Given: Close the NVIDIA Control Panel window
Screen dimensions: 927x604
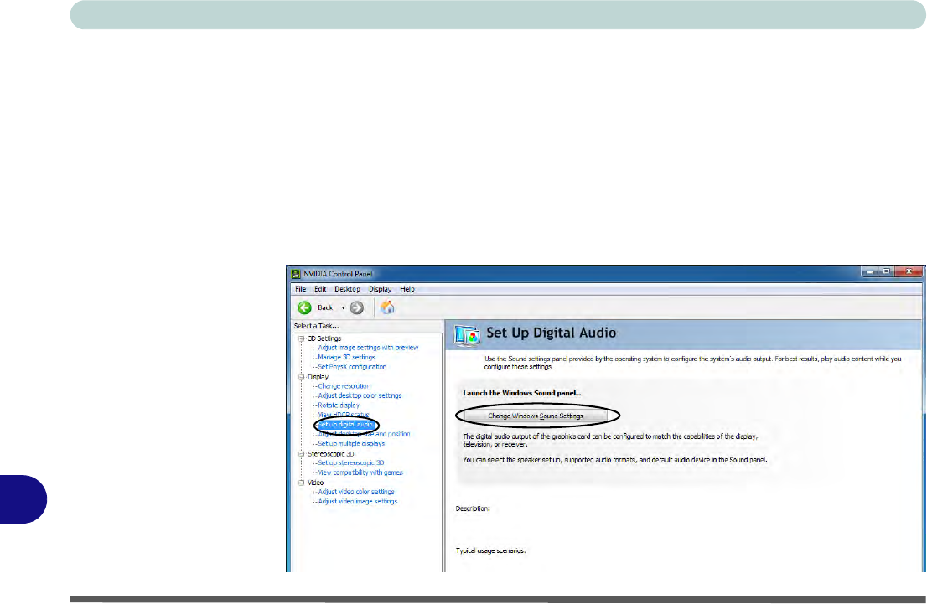Looking at the screenshot, I should (x=909, y=272).
